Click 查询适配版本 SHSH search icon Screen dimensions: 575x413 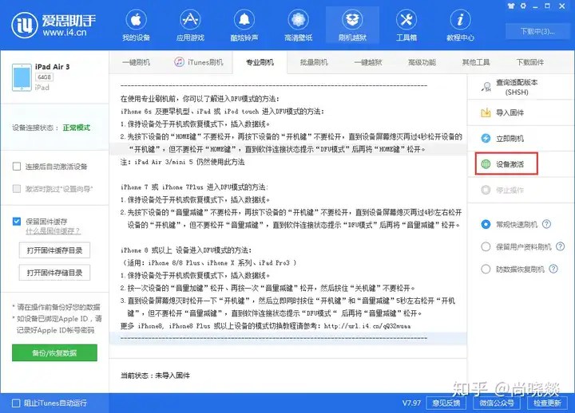[x=486, y=87]
